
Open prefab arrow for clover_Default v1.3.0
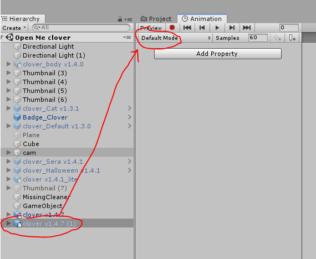130,126
